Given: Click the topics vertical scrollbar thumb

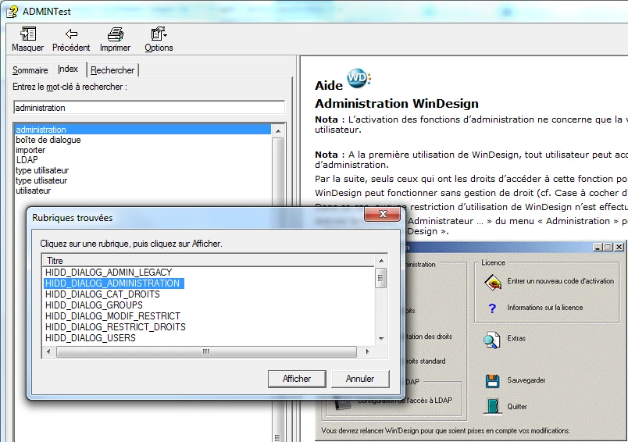Looking at the screenshot, I should (x=381, y=278).
